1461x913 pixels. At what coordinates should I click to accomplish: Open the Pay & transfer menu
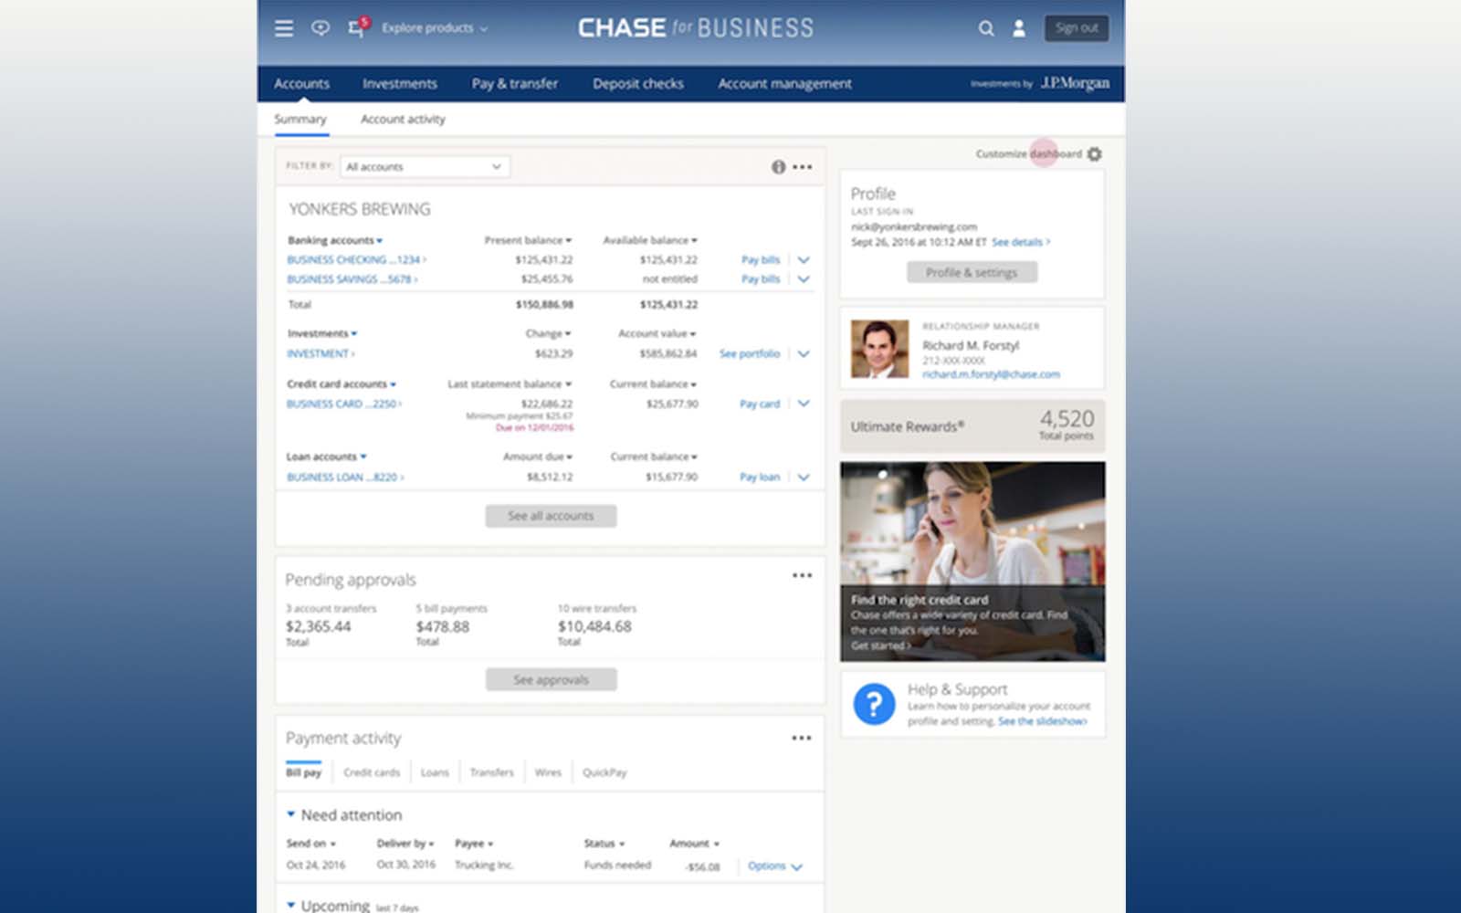point(515,84)
